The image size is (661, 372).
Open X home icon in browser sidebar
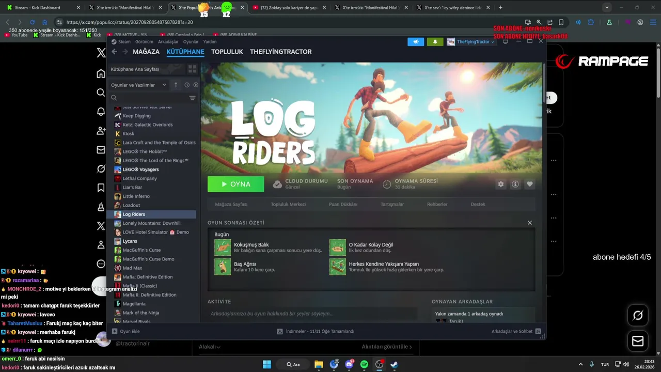[101, 73]
